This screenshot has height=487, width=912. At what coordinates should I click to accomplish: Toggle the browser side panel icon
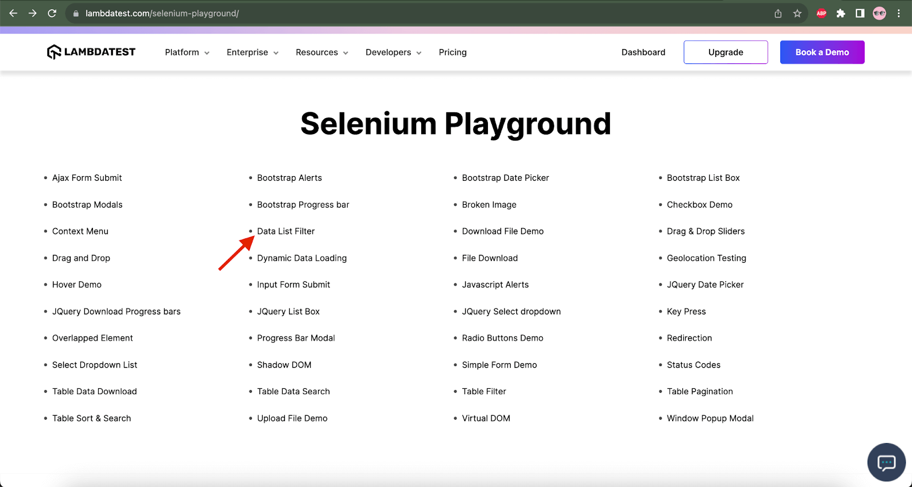pyautogui.click(x=860, y=13)
